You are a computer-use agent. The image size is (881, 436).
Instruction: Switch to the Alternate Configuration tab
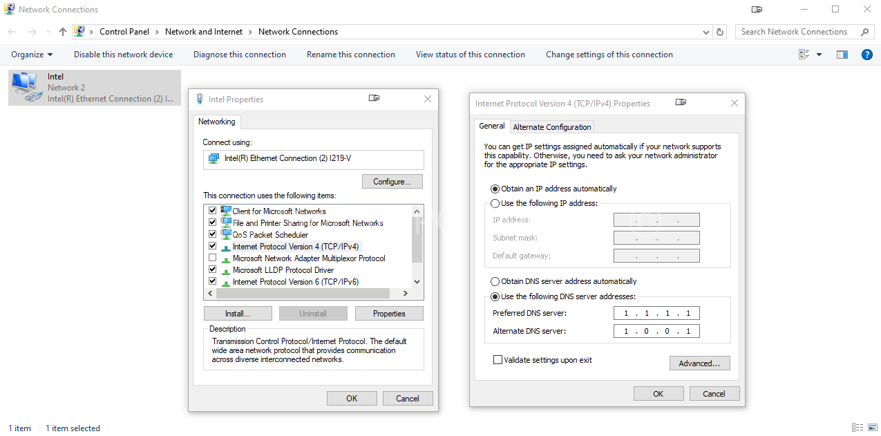552,127
